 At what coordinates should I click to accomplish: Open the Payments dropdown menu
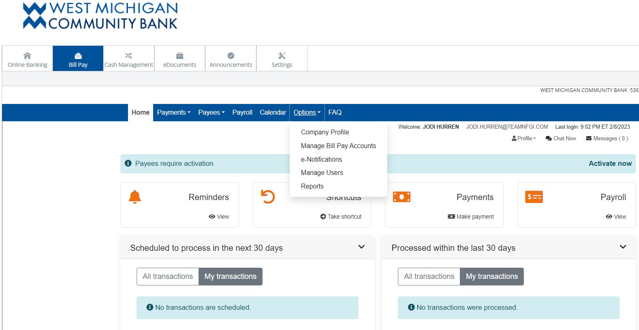tap(174, 113)
